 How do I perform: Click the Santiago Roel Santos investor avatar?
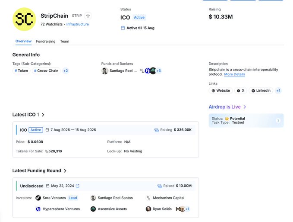pos(93,198)
